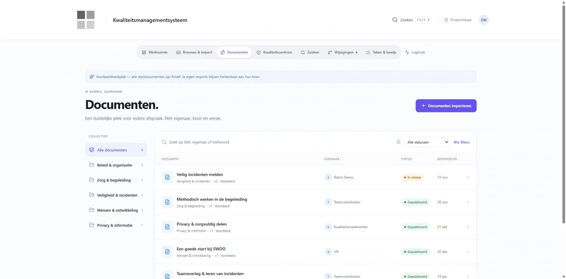Click the filter sliders icon
The width and height of the screenshot is (566, 279).
(399, 142)
